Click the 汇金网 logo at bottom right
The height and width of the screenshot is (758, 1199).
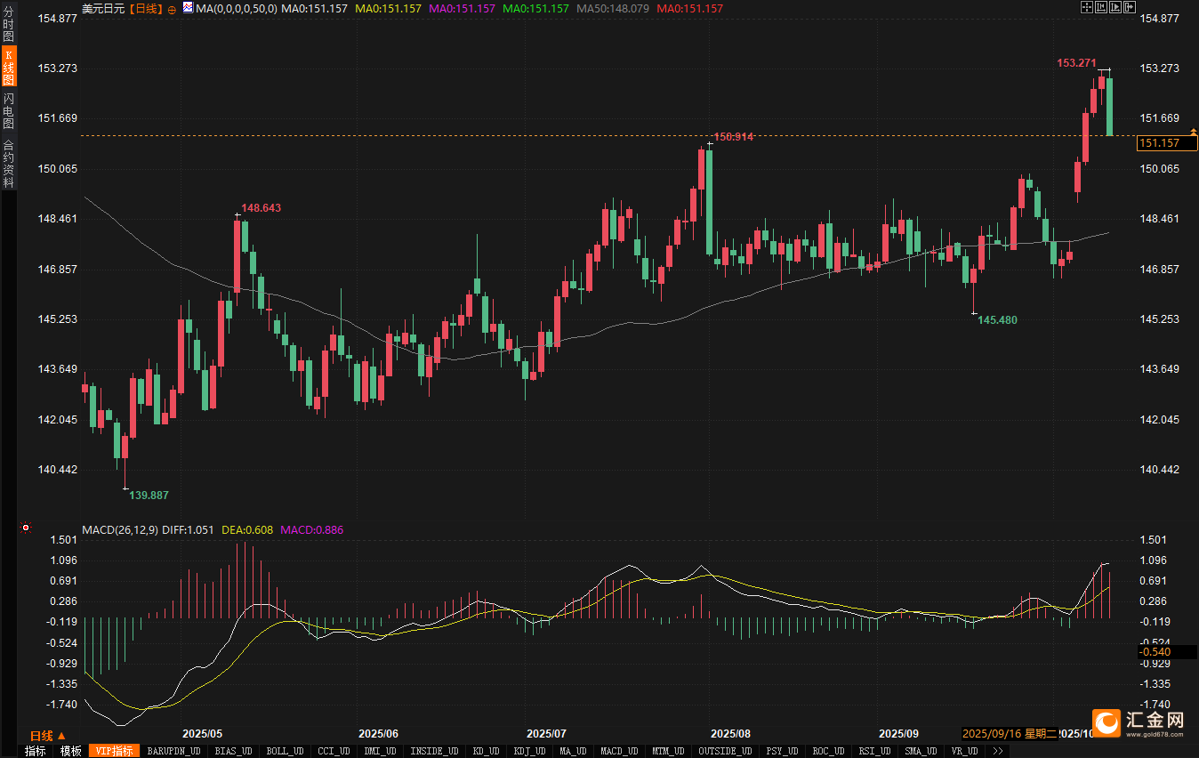tap(1143, 722)
